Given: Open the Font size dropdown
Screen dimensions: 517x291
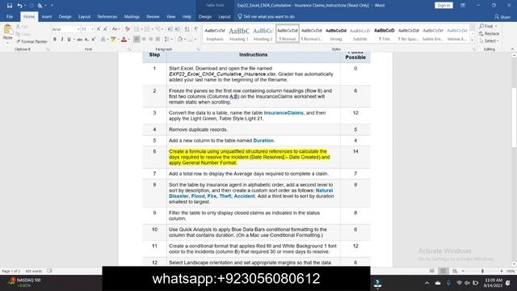Looking at the screenshot, I should (93, 29).
